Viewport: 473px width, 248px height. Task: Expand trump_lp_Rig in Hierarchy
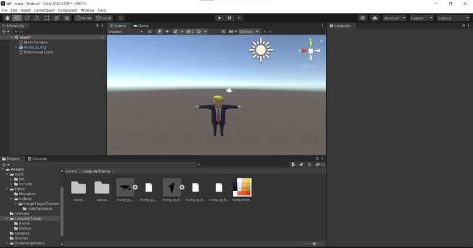pos(16,47)
